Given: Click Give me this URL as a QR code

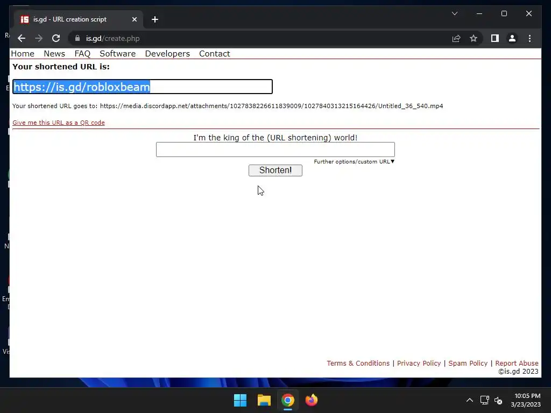Looking at the screenshot, I should (x=59, y=123).
